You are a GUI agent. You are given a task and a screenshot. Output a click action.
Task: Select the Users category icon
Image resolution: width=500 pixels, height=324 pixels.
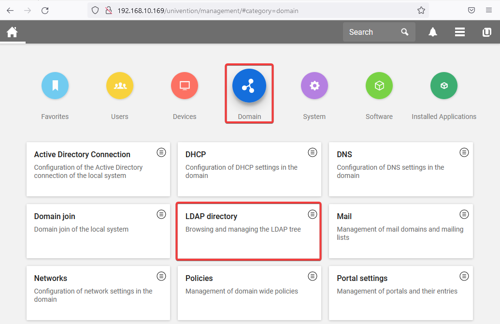(x=120, y=86)
